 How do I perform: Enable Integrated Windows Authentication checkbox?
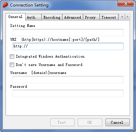click(12, 57)
